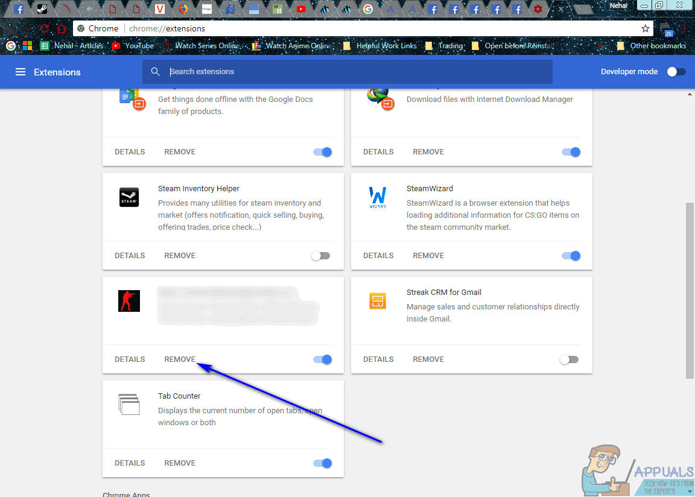Expand the Other bookmarks folder

(x=652, y=46)
